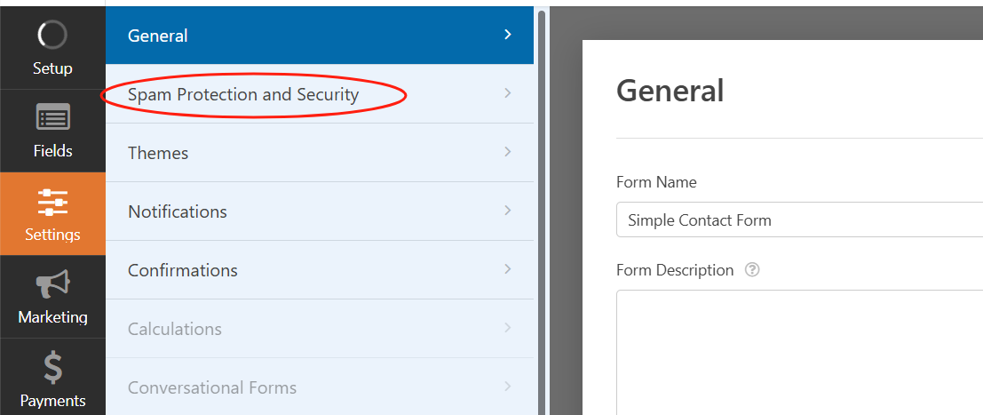Expand the General section chevron

click(x=508, y=35)
